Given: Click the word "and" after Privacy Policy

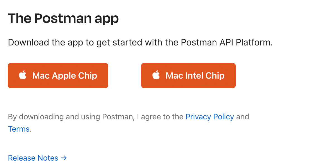Looking at the screenshot, I should (x=242, y=117).
